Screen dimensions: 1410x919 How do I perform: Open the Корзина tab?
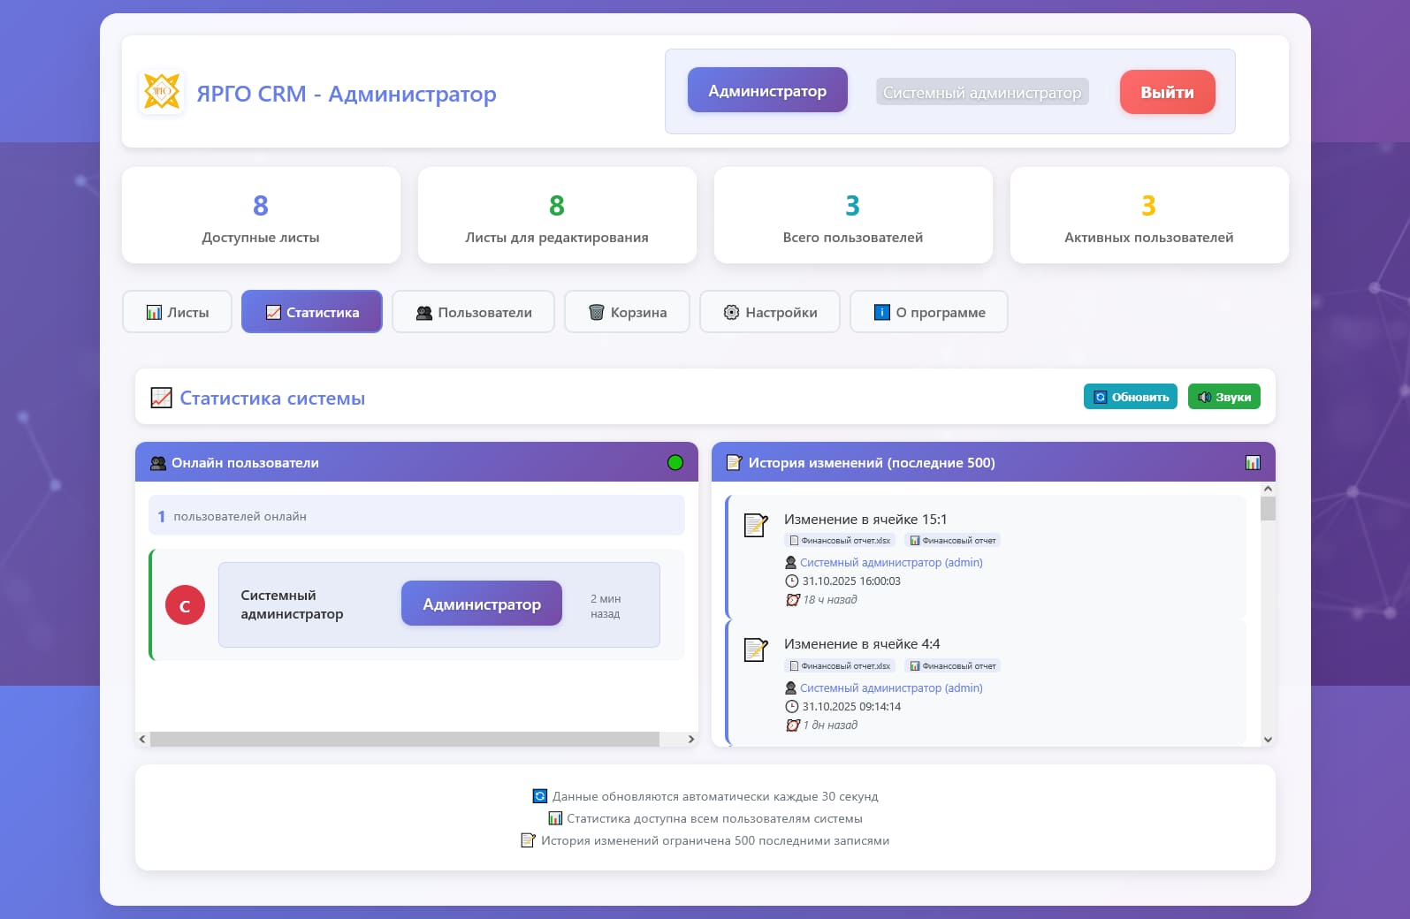[x=627, y=312]
